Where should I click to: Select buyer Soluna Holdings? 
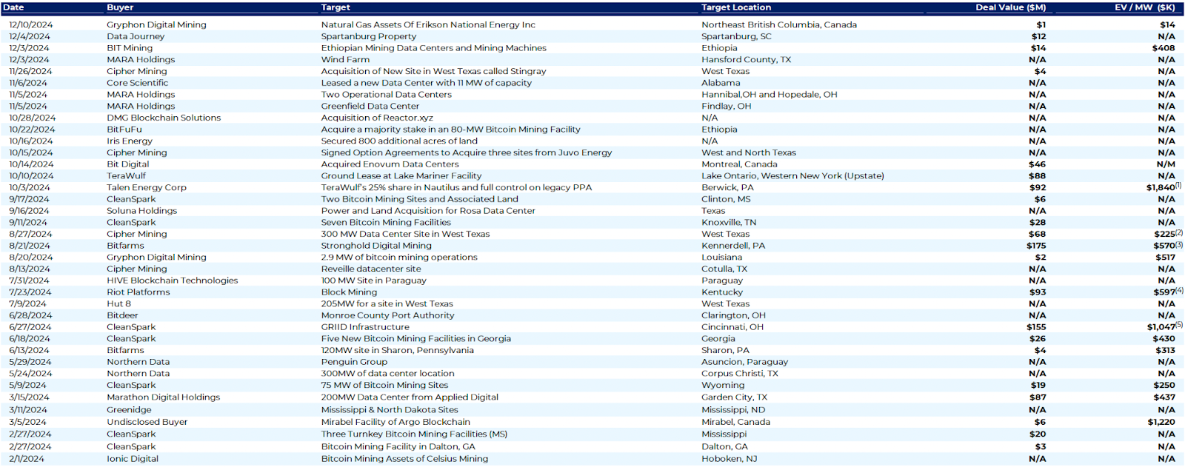click(142, 211)
